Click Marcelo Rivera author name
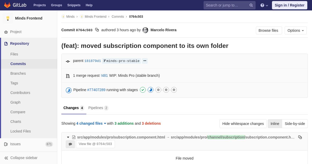Screen dimensions: 312x164 [x=164, y=30]
